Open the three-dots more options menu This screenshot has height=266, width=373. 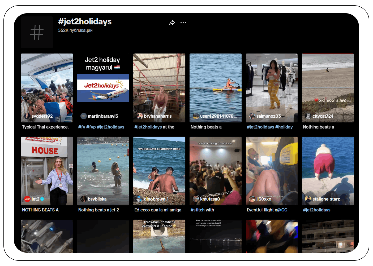click(183, 23)
